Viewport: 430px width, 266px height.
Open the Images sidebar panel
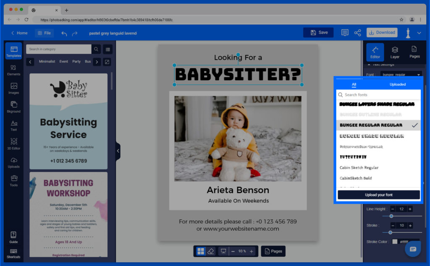(x=14, y=88)
